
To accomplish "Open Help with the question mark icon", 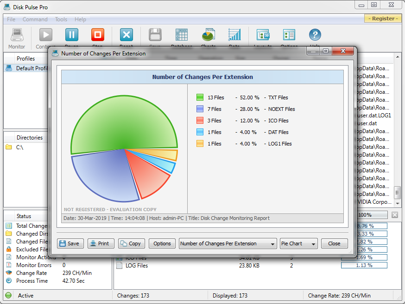I will [x=315, y=35].
